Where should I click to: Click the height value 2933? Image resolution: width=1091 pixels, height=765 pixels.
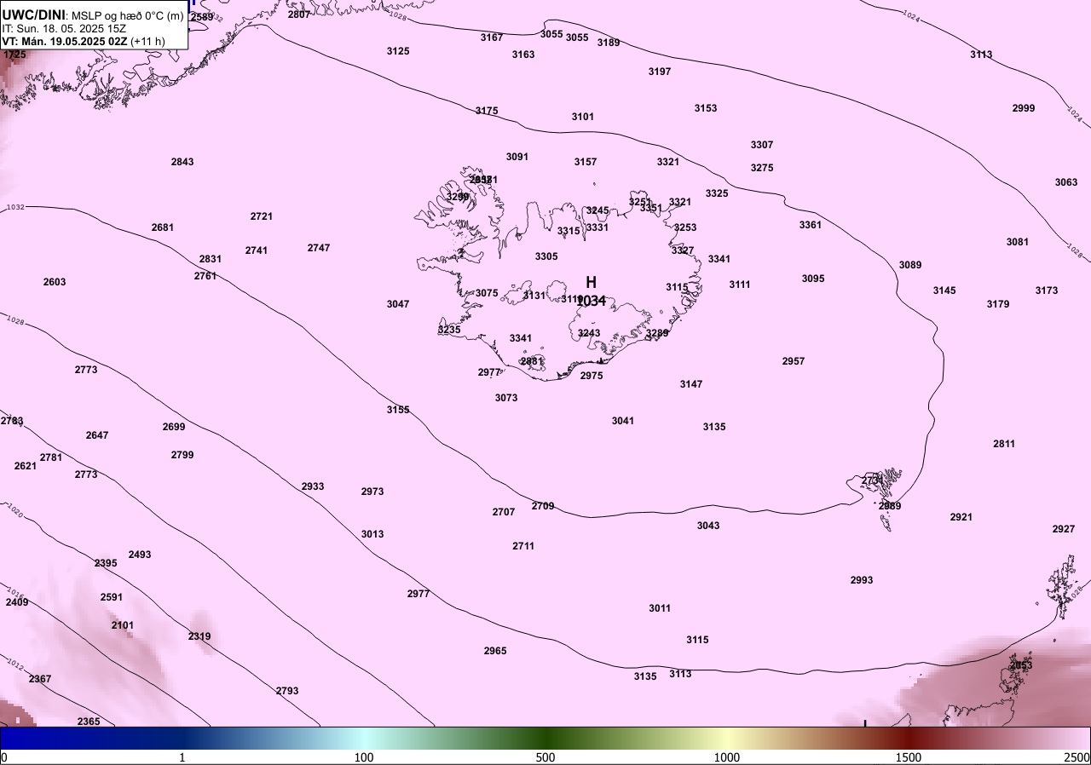tap(313, 486)
